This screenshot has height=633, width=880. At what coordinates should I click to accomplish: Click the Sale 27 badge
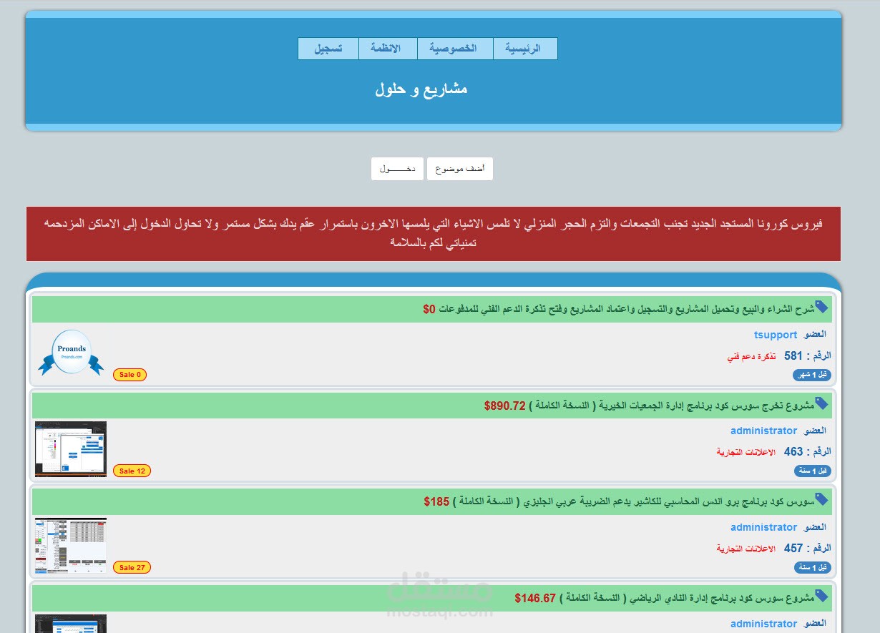click(x=132, y=567)
